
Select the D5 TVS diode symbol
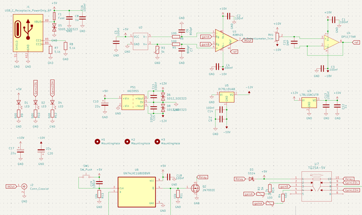(54, 27)
